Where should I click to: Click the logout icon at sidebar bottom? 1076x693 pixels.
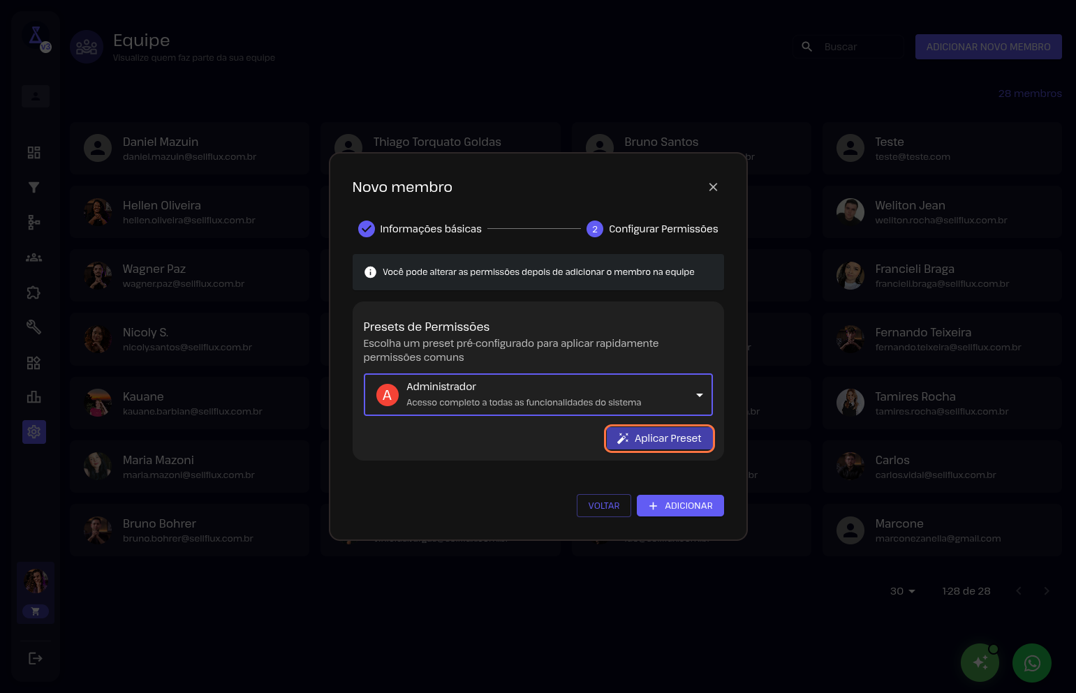pyautogui.click(x=35, y=658)
